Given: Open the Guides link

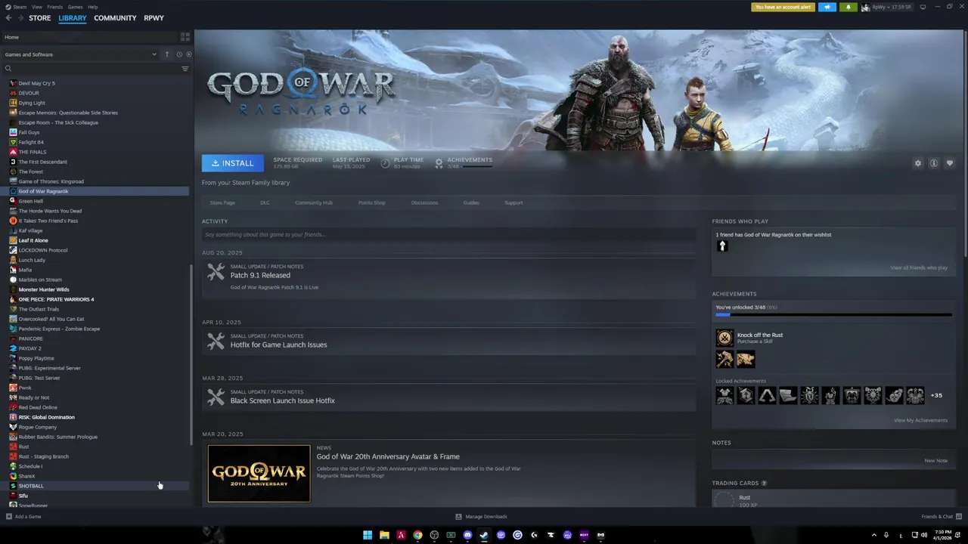Looking at the screenshot, I should [x=471, y=202].
